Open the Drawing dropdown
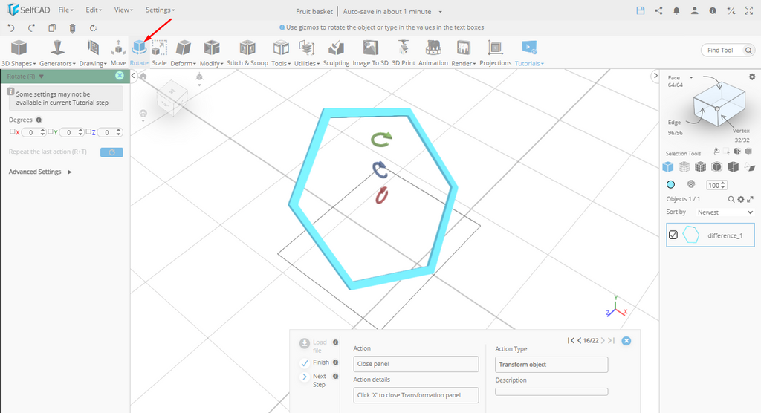The image size is (761, 413). coord(93,53)
